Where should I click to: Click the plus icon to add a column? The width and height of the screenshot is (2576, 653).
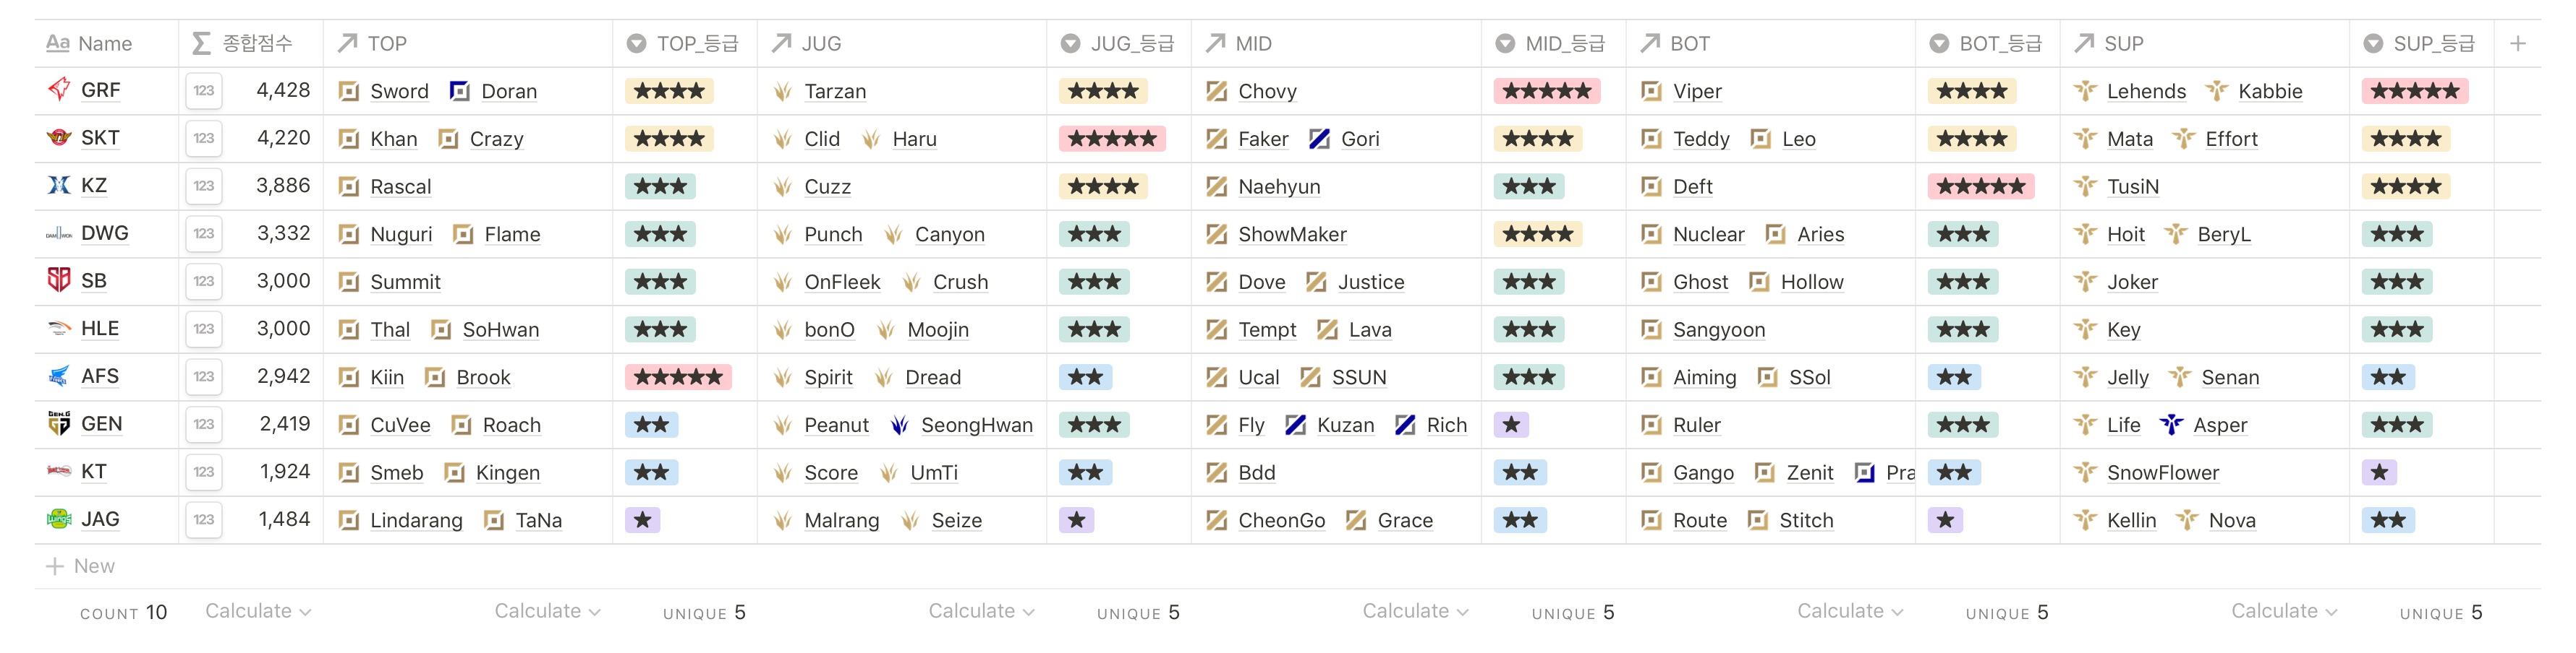pos(2517,44)
